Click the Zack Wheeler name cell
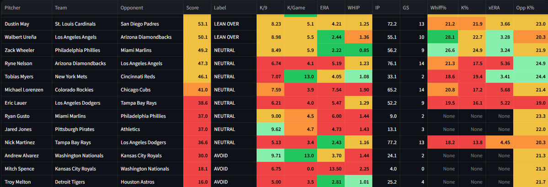The width and height of the screenshot is (548, 187). pos(26,50)
